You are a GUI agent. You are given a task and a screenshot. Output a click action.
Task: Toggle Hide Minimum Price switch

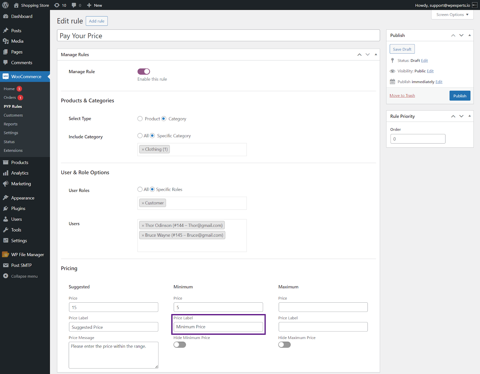click(x=180, y=345)
